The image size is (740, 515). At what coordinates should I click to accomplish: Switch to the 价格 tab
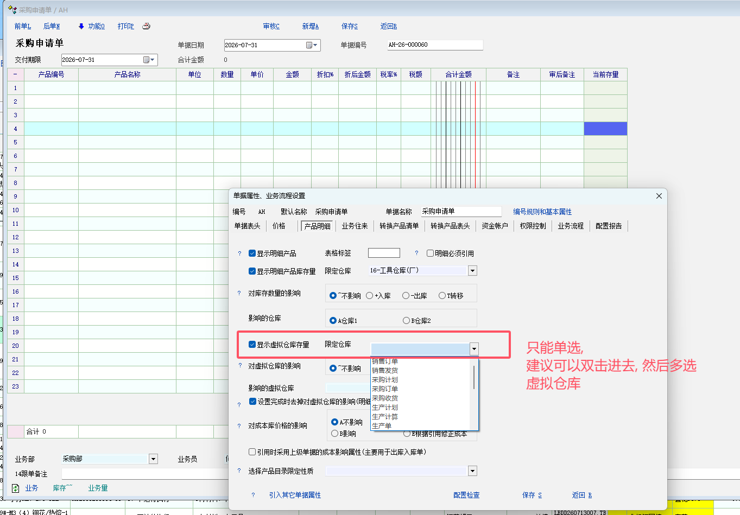pos(279,226)
